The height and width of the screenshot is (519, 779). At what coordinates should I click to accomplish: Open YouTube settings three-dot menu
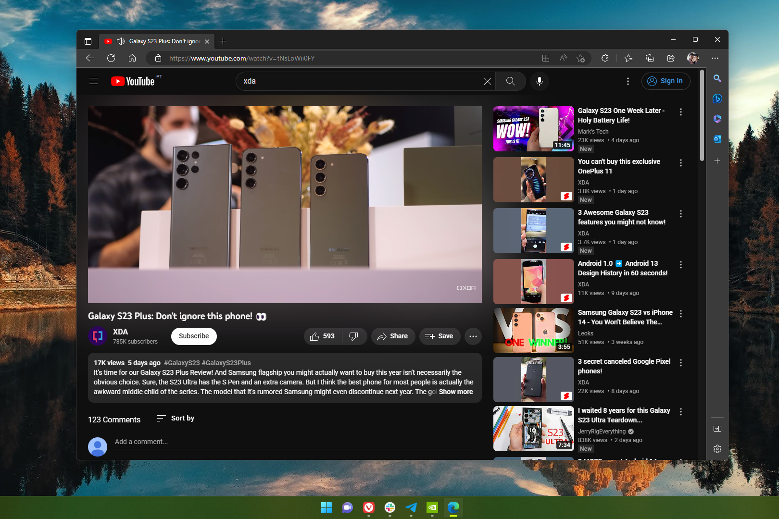click(x=628, y=81)
